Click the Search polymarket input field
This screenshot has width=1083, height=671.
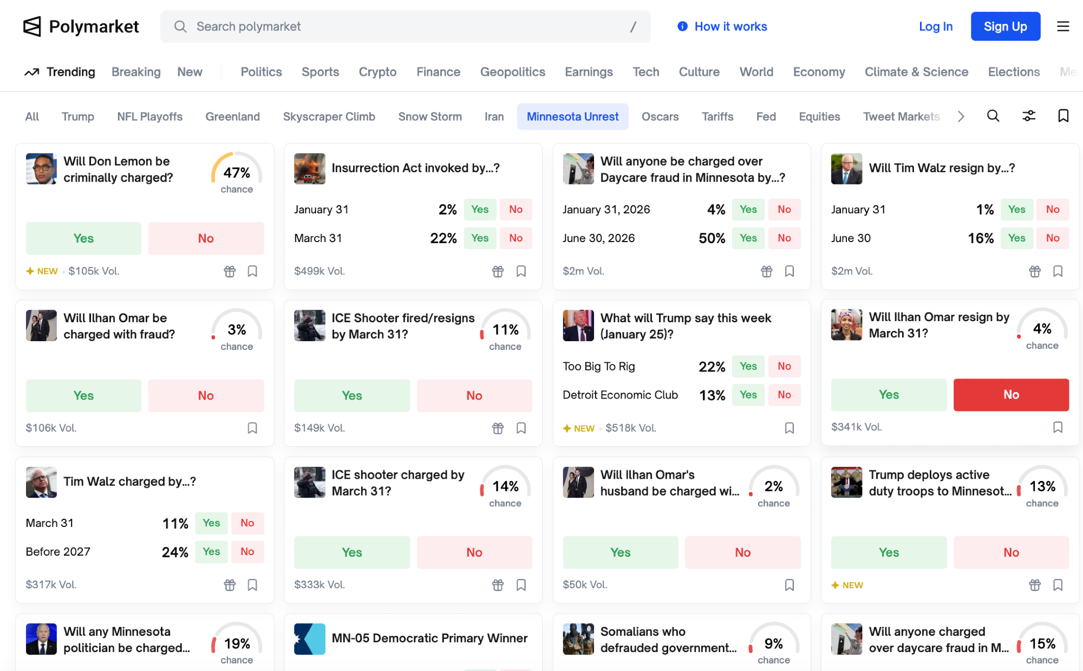point(405,26)
